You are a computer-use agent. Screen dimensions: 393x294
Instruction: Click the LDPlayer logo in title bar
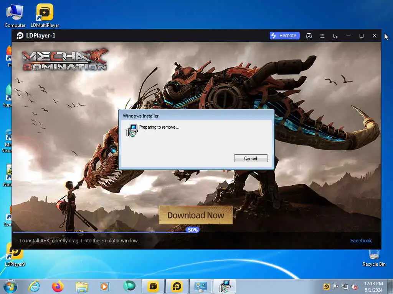20,36
